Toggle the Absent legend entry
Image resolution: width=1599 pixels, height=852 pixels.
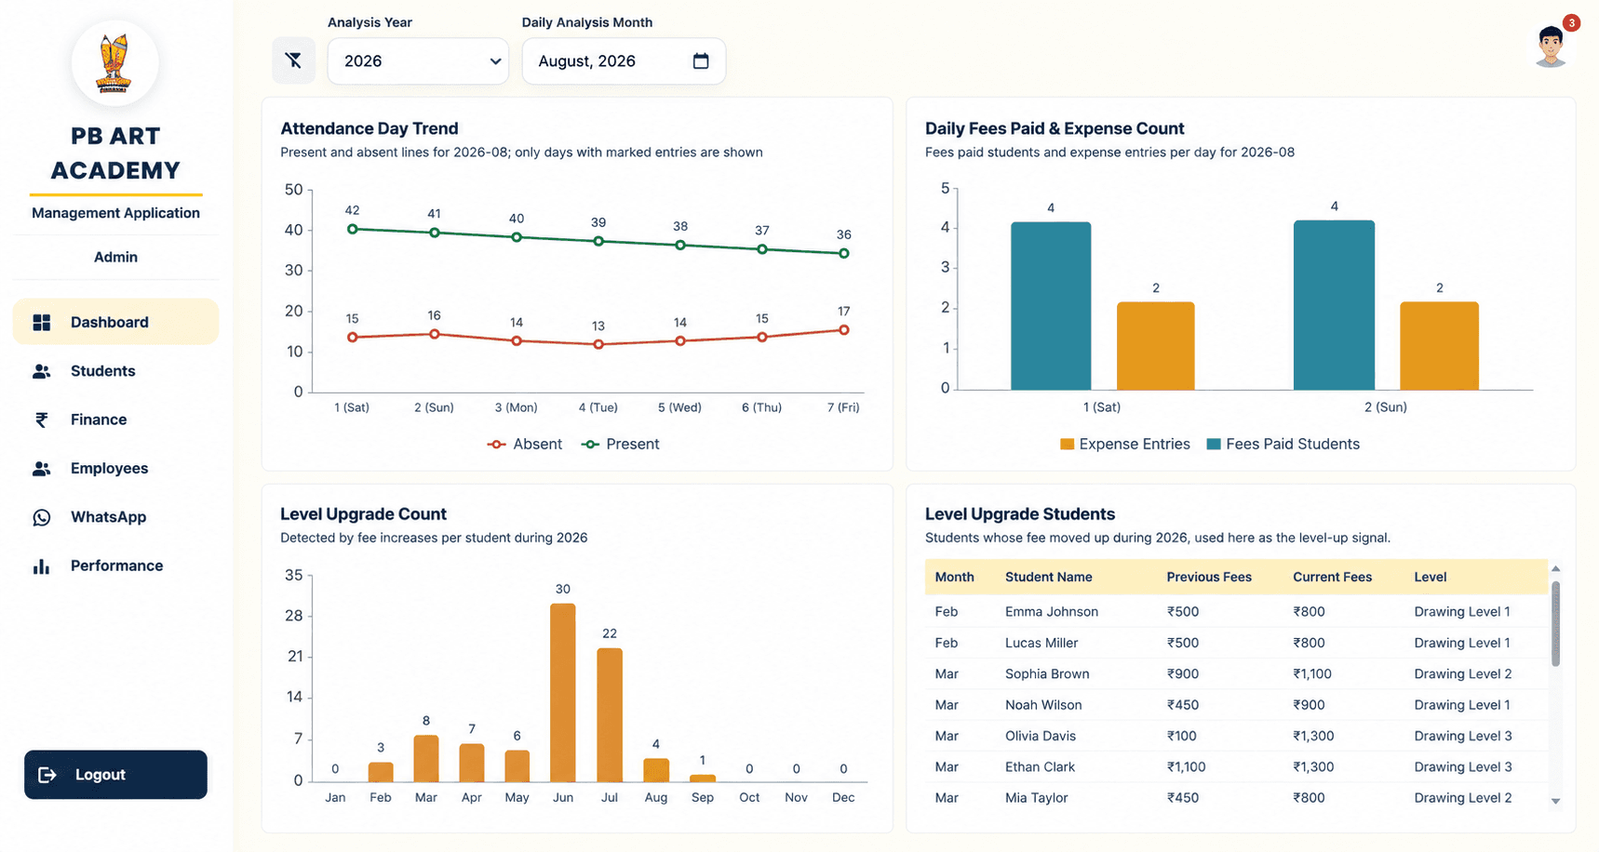coord(525,445)
